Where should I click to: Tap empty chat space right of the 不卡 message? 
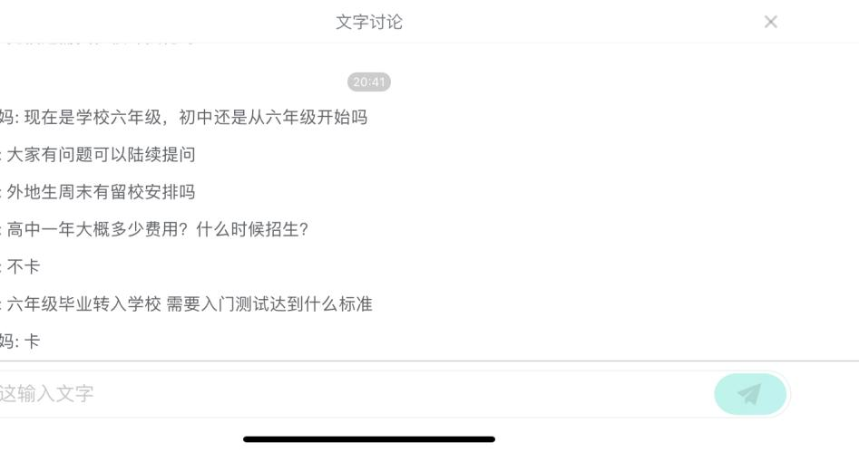click(438, 266)
